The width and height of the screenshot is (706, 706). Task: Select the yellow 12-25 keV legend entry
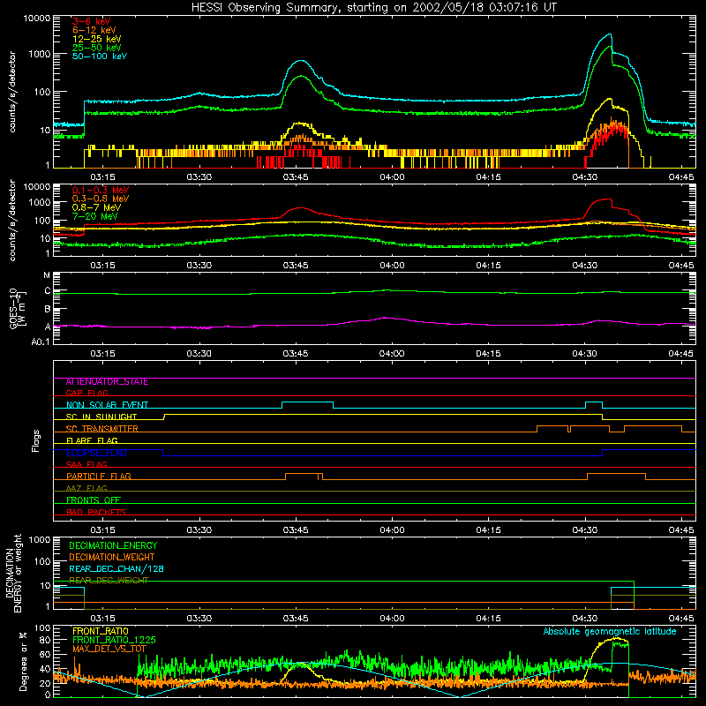tap(97, 39)
